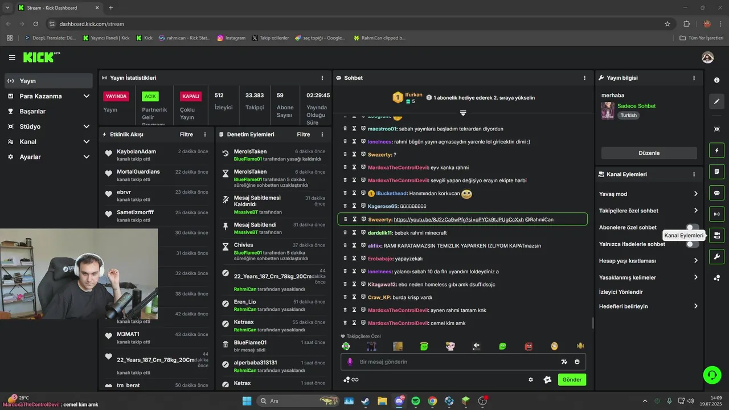
Task: Open the Denetim Eylemleri panel kebab menu
Action: 322,134
